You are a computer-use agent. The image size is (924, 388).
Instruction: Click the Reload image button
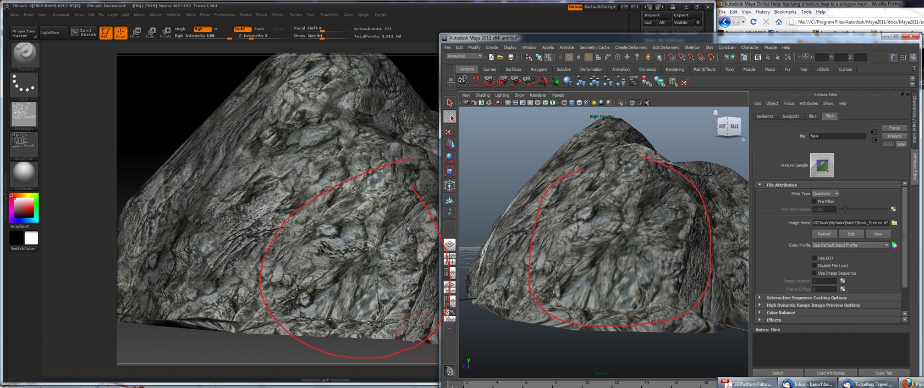point(824,234)
